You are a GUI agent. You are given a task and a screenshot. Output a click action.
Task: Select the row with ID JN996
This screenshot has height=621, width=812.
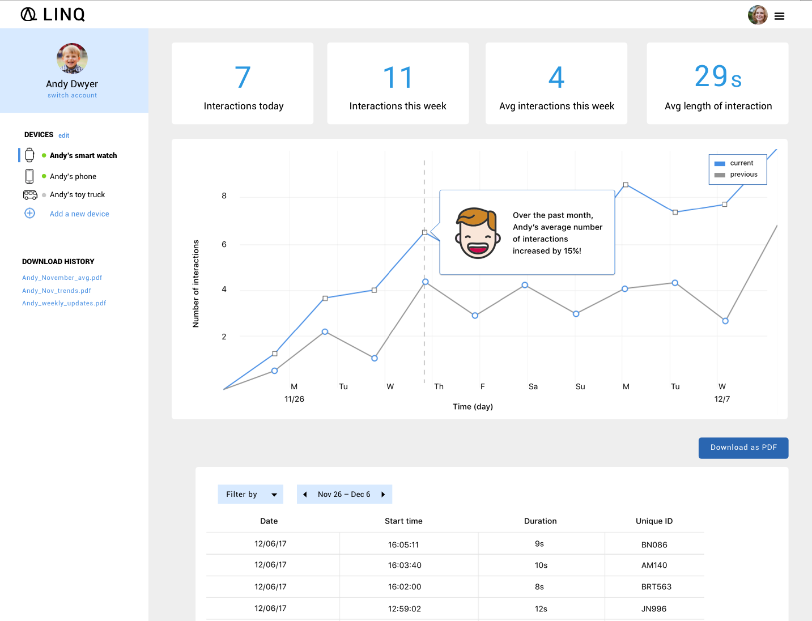click(x=455, y=609)
